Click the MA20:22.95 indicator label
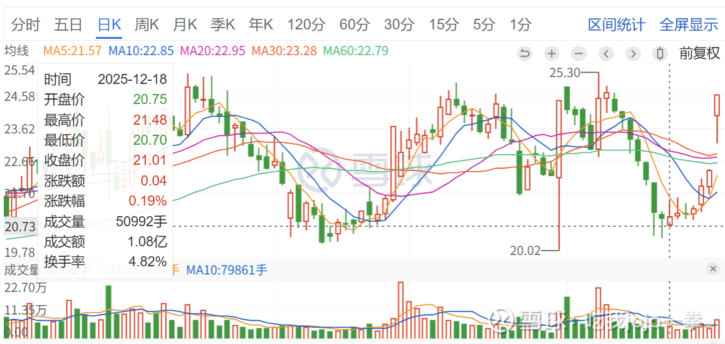Screen dimensions: 725x344 212,50
